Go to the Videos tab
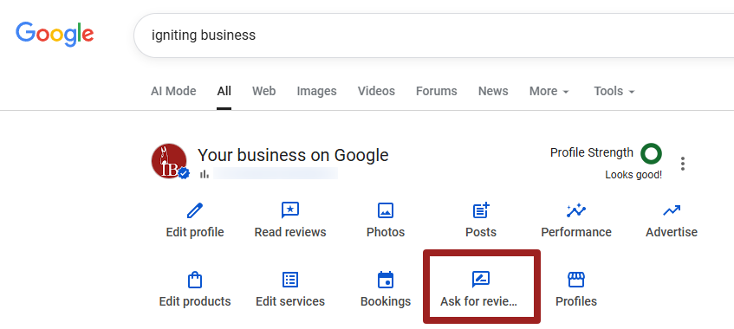734x329 pixels. (x=376, y=91)
